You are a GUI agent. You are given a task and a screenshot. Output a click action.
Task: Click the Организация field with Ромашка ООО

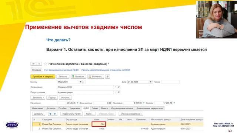[86, 87]
